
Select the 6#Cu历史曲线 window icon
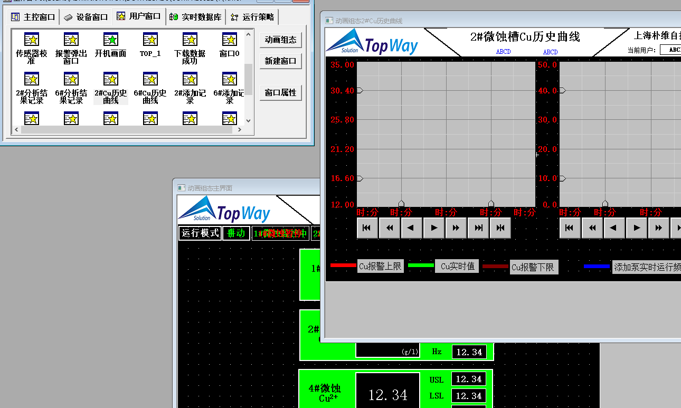pyautogui.click(x=150, y=79)
